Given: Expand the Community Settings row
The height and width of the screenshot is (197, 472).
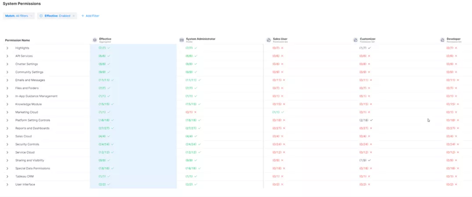Looking at the screenshot, I should 7,72.
